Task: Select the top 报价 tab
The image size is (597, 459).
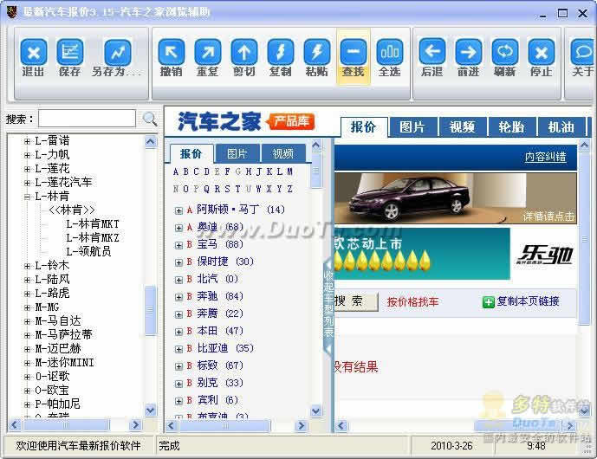Action: 363,126
